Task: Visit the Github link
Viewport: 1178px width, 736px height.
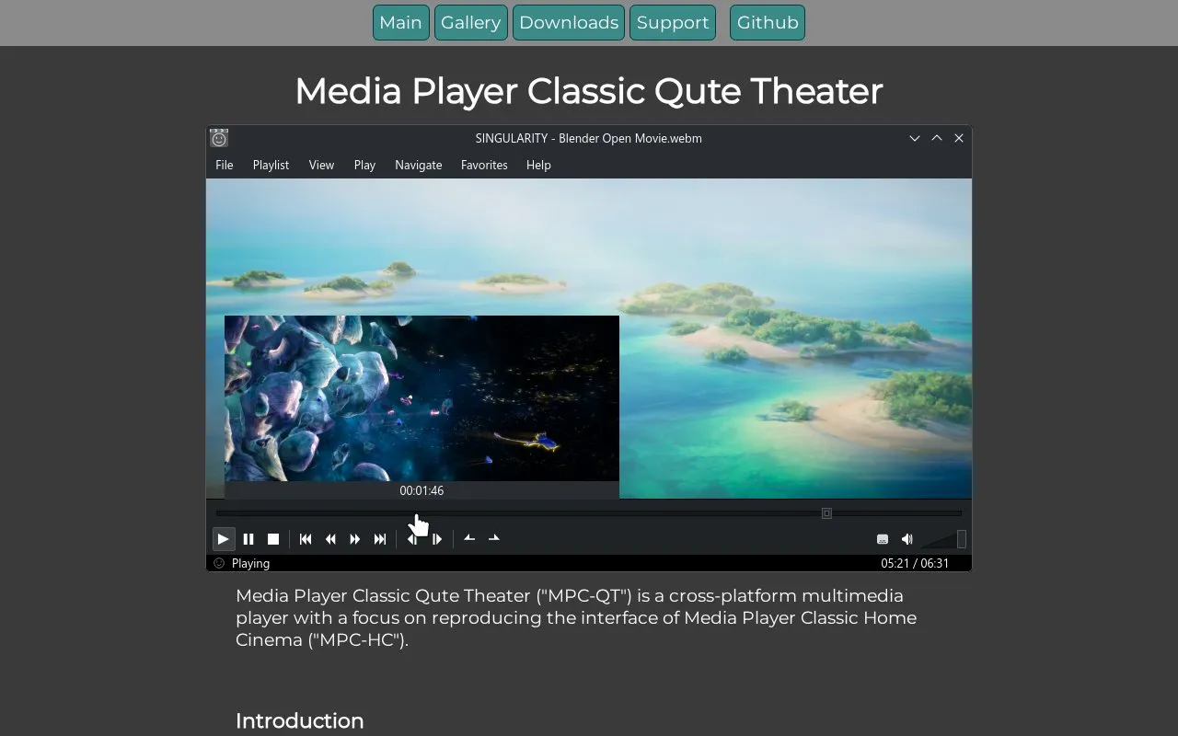Action: (x=768, y=23)
